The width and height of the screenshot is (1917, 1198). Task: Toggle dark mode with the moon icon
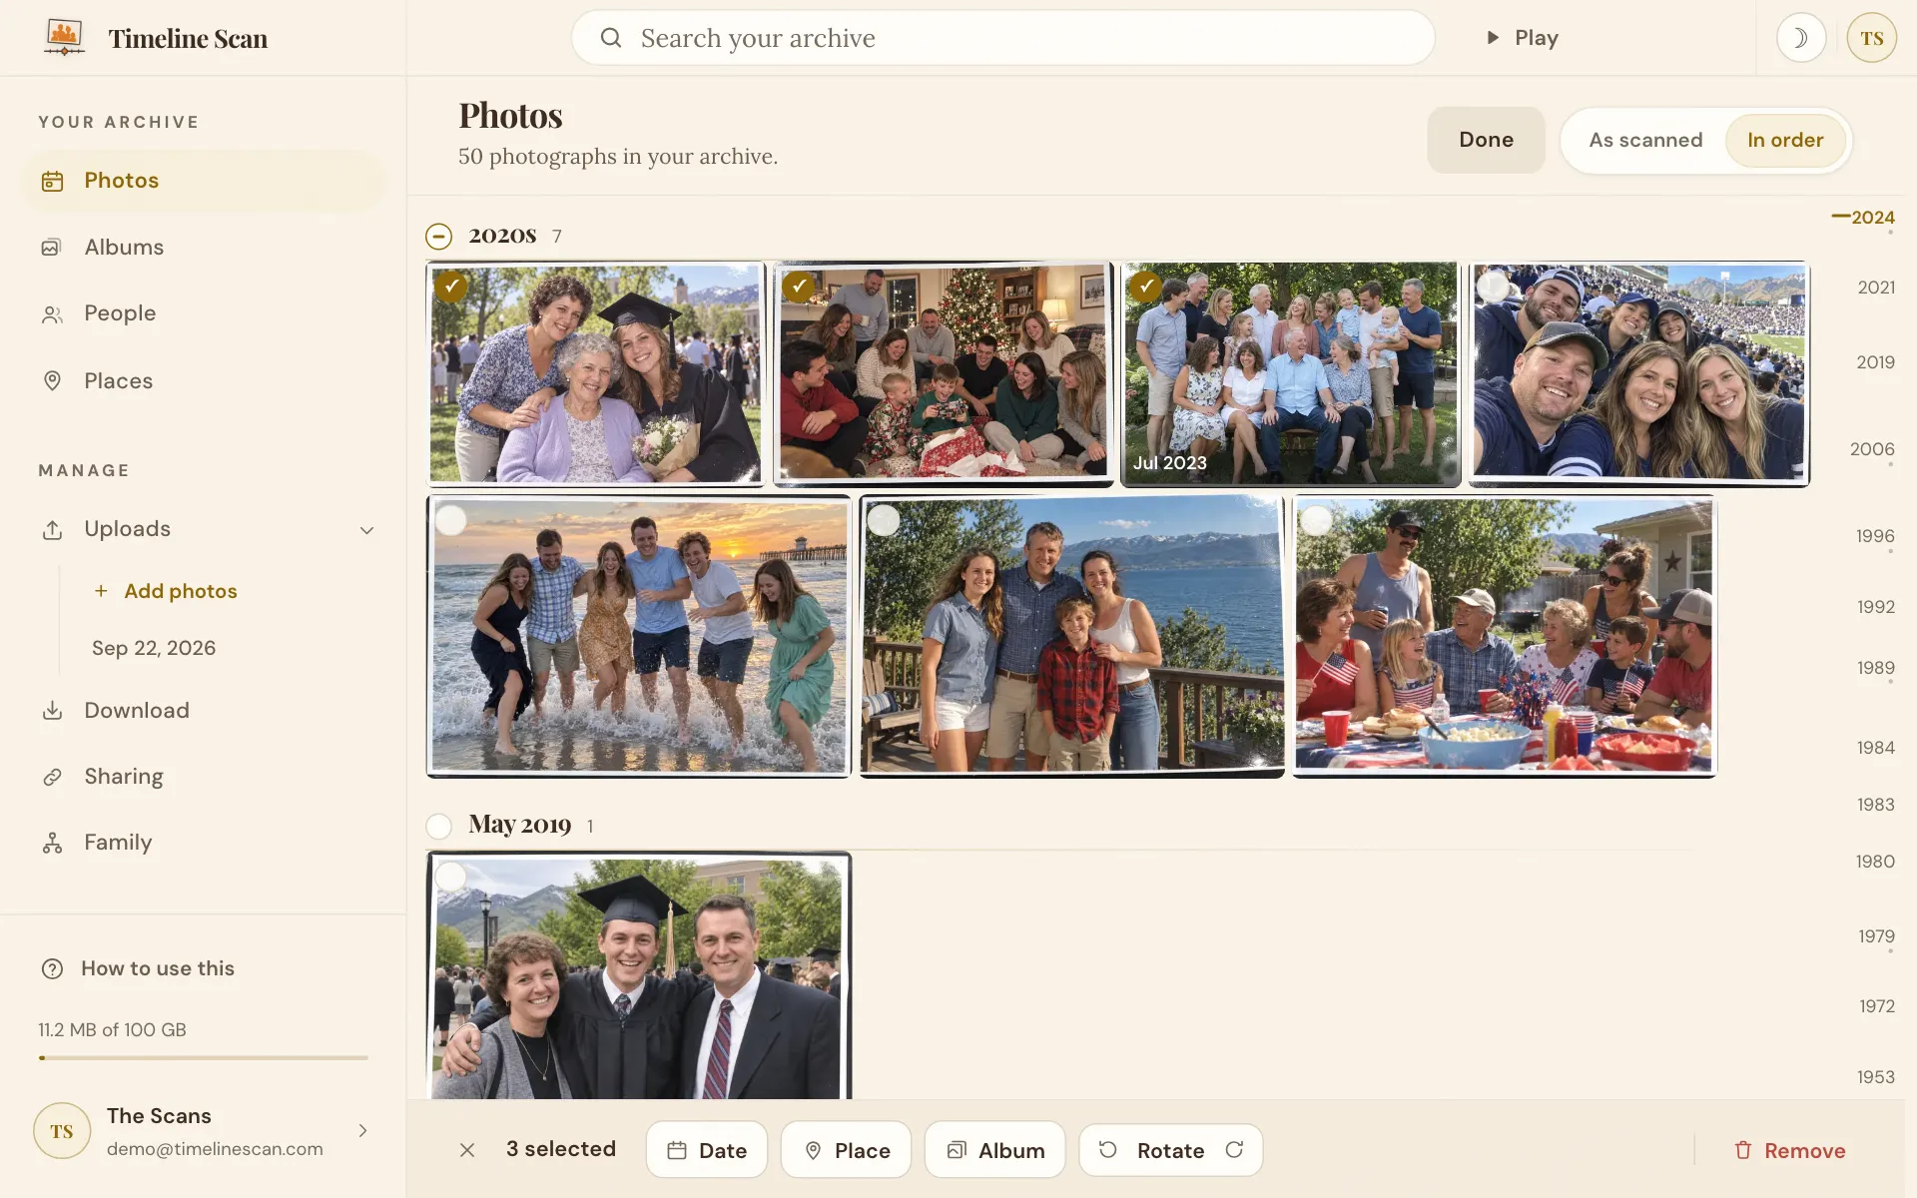(1800, 38)
